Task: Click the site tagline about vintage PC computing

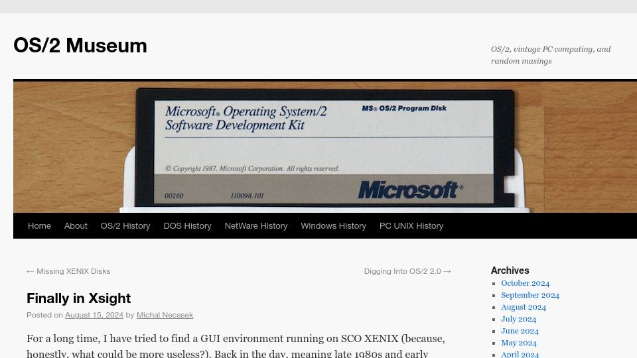Action: tap(551, 55)
